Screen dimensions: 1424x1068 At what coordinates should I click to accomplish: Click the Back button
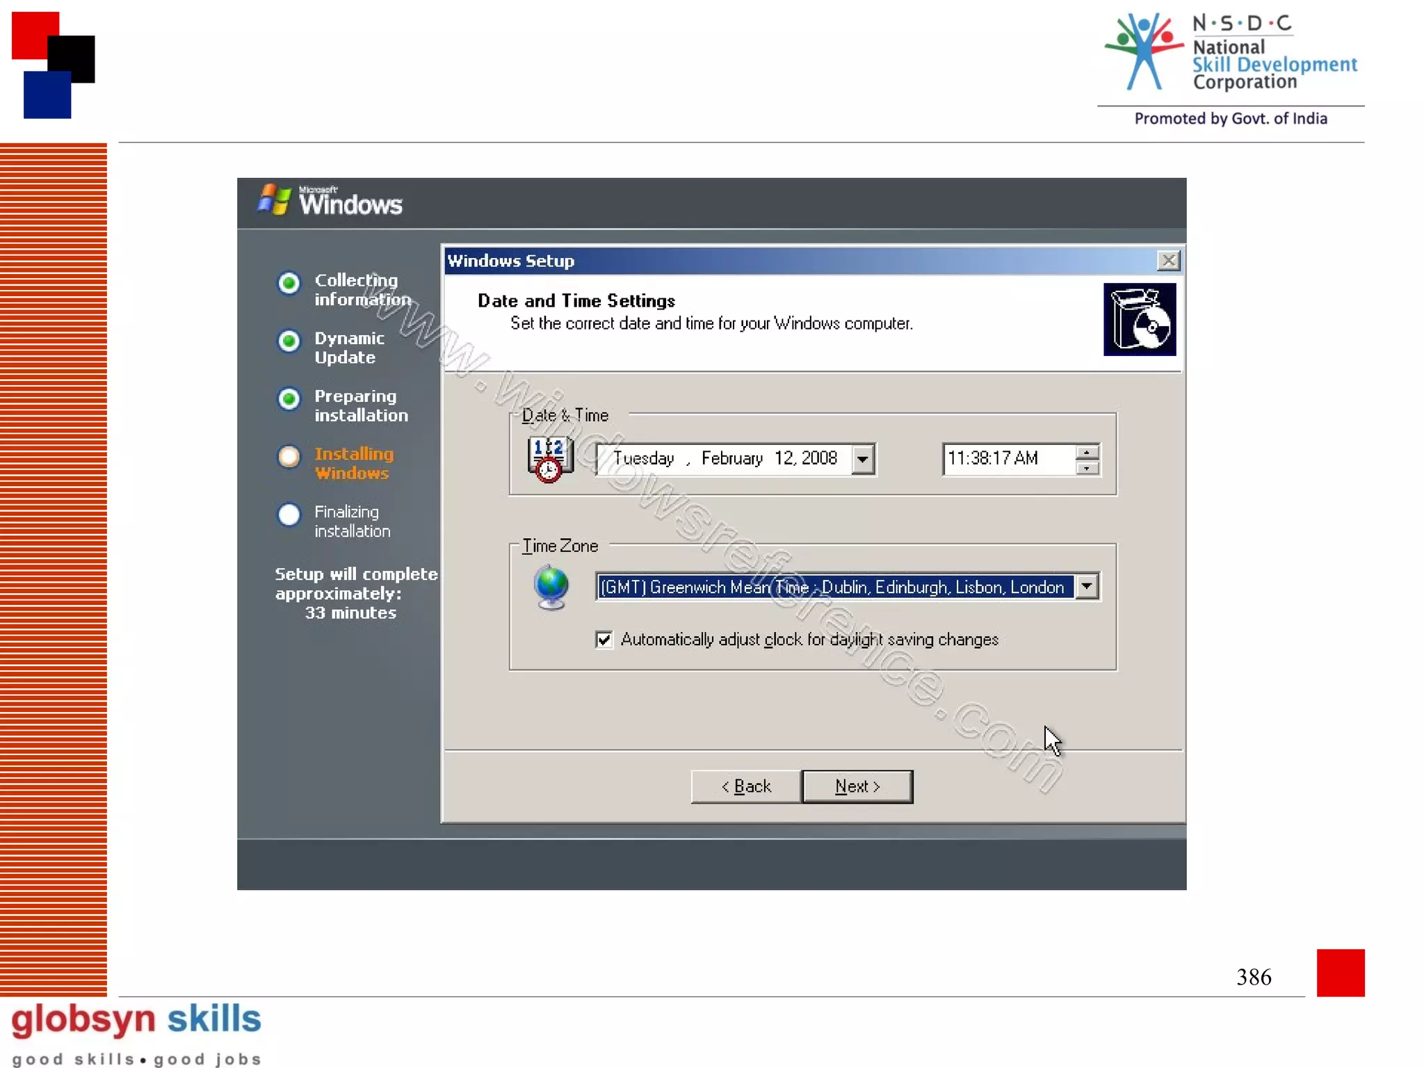(746, 786)
